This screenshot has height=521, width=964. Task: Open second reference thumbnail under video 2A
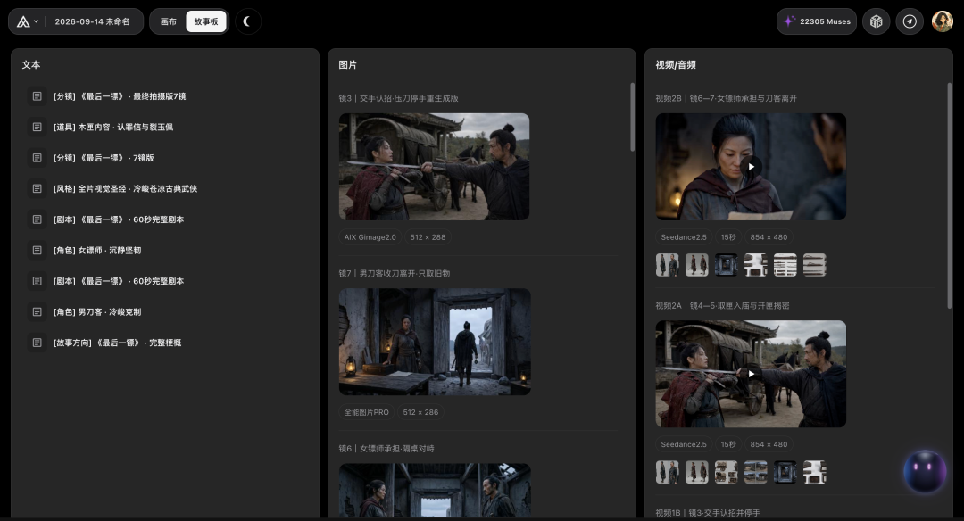696,472
